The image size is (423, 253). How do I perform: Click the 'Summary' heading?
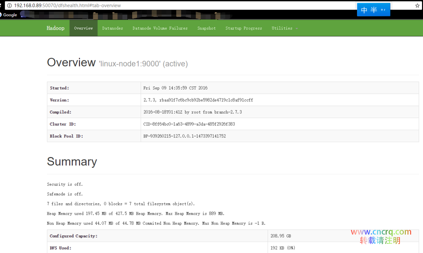click(x=72, y=161)
